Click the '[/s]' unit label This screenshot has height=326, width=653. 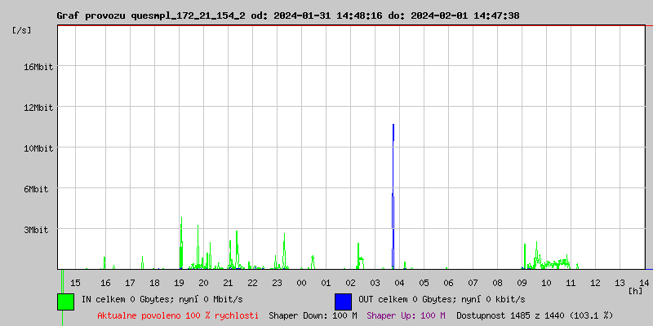point(22,30)
